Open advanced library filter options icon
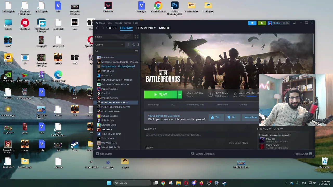333x187 pixels. (136, 51)
